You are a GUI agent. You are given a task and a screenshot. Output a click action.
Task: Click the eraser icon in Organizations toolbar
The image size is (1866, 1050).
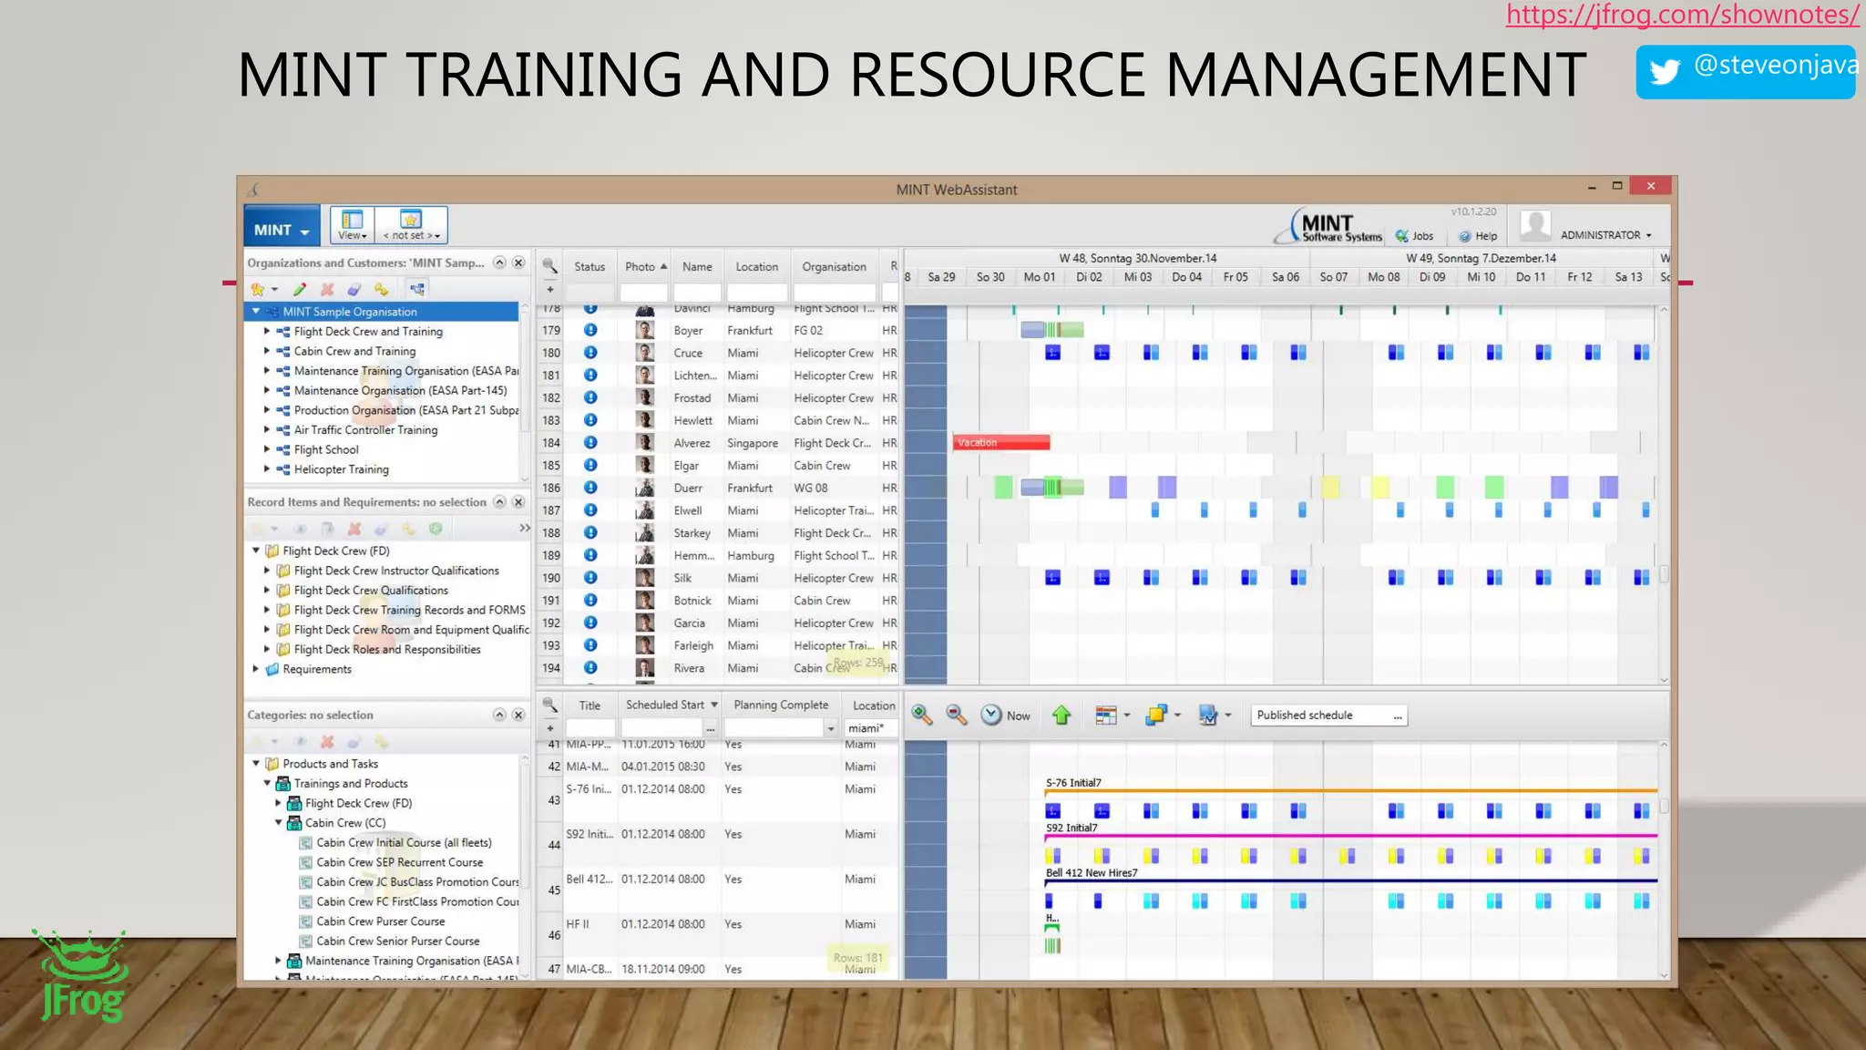coord(354,289)
